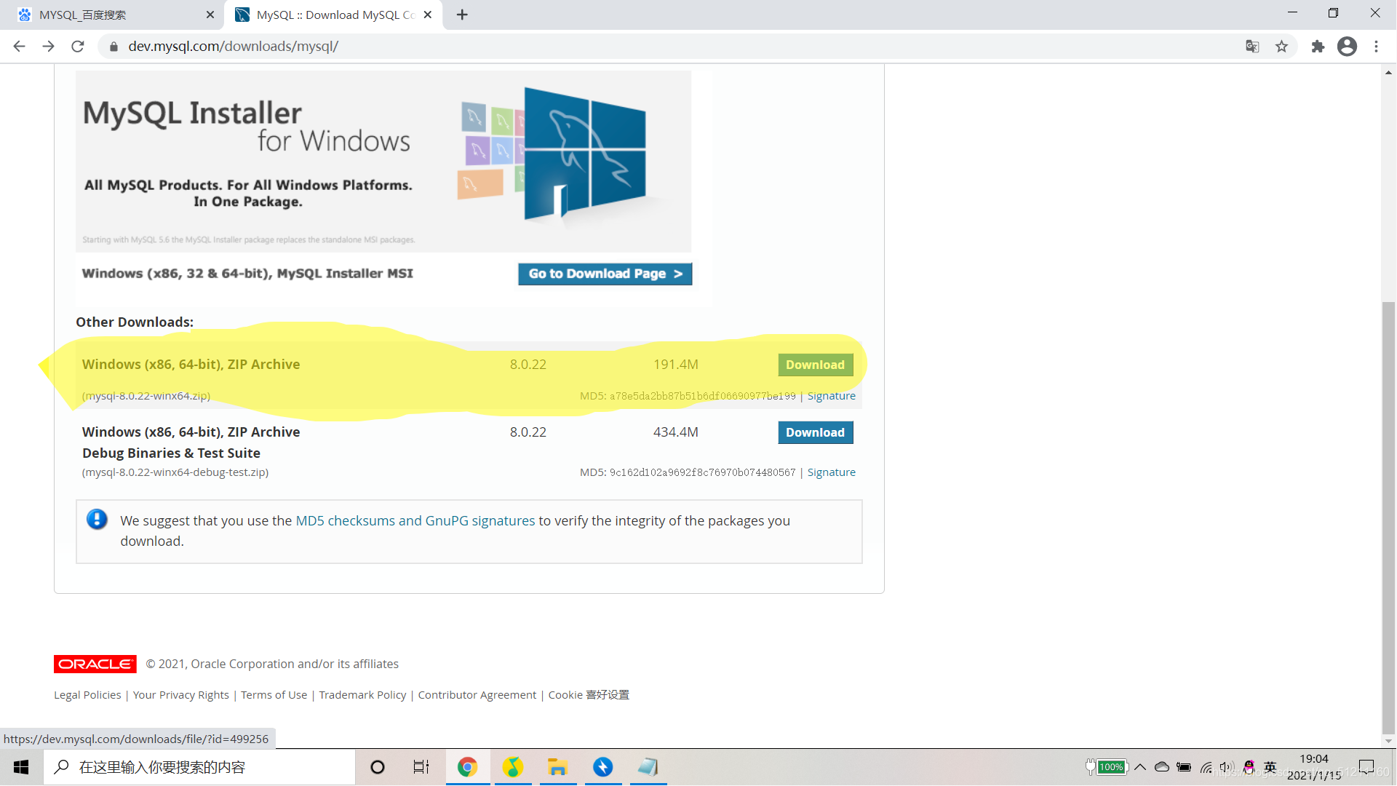
Task: Reload the current page
Action: 78,46
